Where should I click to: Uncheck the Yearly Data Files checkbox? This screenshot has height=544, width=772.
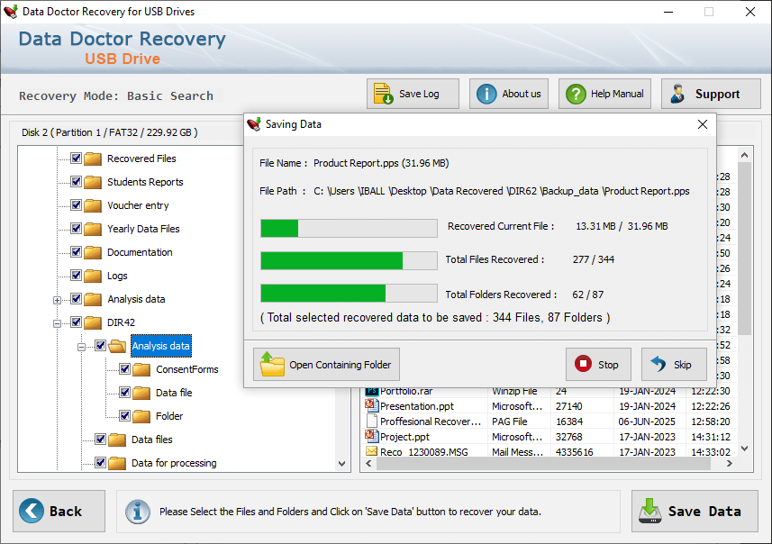[x=76, y=229]
